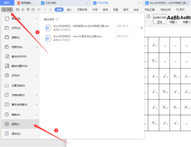Click the 帮助 question mark icon
This screenshot has width=191, height=147.
[x=7, y=114]
